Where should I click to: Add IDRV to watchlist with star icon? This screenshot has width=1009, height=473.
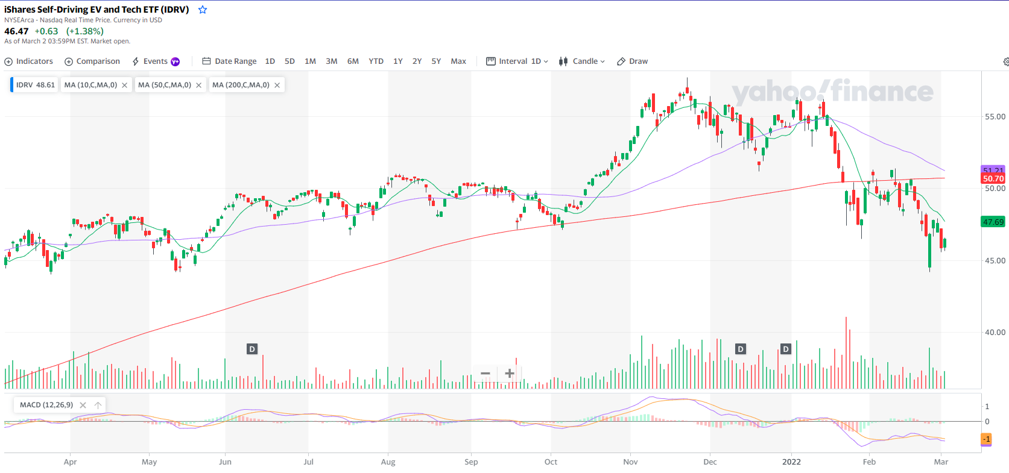(203, 10)
